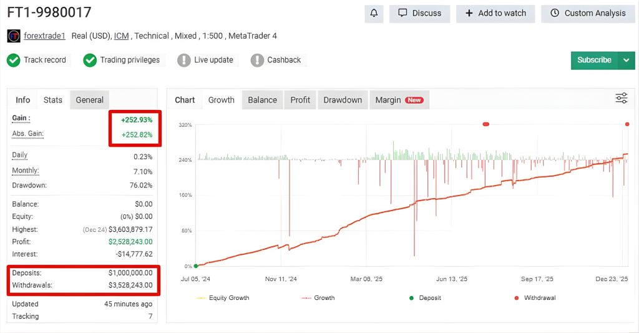Open chart settings sliders icon
This screenshot has height=333, width=639.
pos(621,98)
